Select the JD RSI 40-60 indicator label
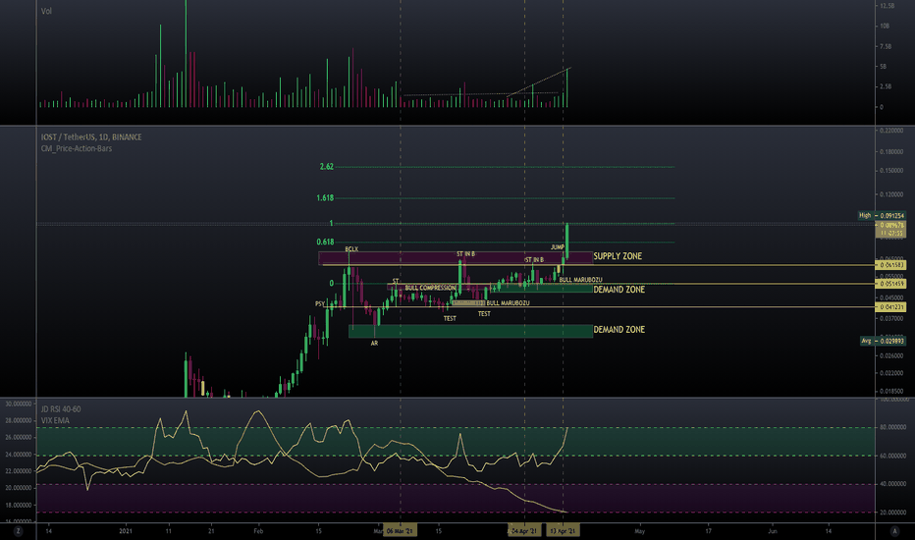915x540 pixels. (61, 409)
